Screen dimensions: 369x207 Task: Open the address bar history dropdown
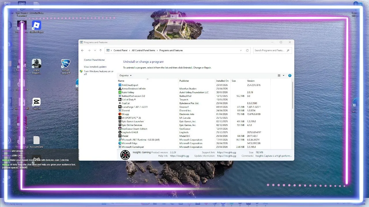241,50
